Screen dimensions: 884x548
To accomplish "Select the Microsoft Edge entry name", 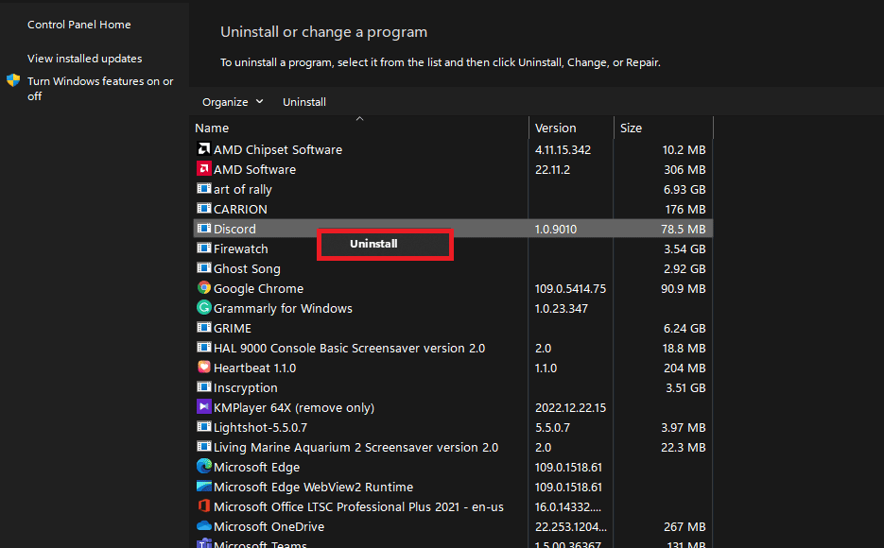I will (x=256, y=468).
